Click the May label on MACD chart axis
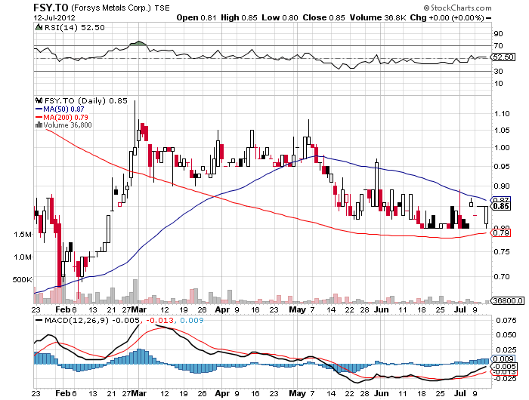Image resolution: width=529 pixels, height=400 pixels. pyautogui.click(x=298, y=393)
